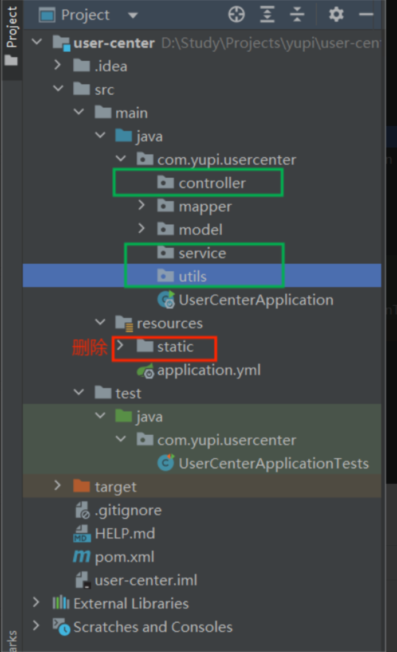
Task: Click the pom.xml Maven file icon
Action: [x=81, y=557]
